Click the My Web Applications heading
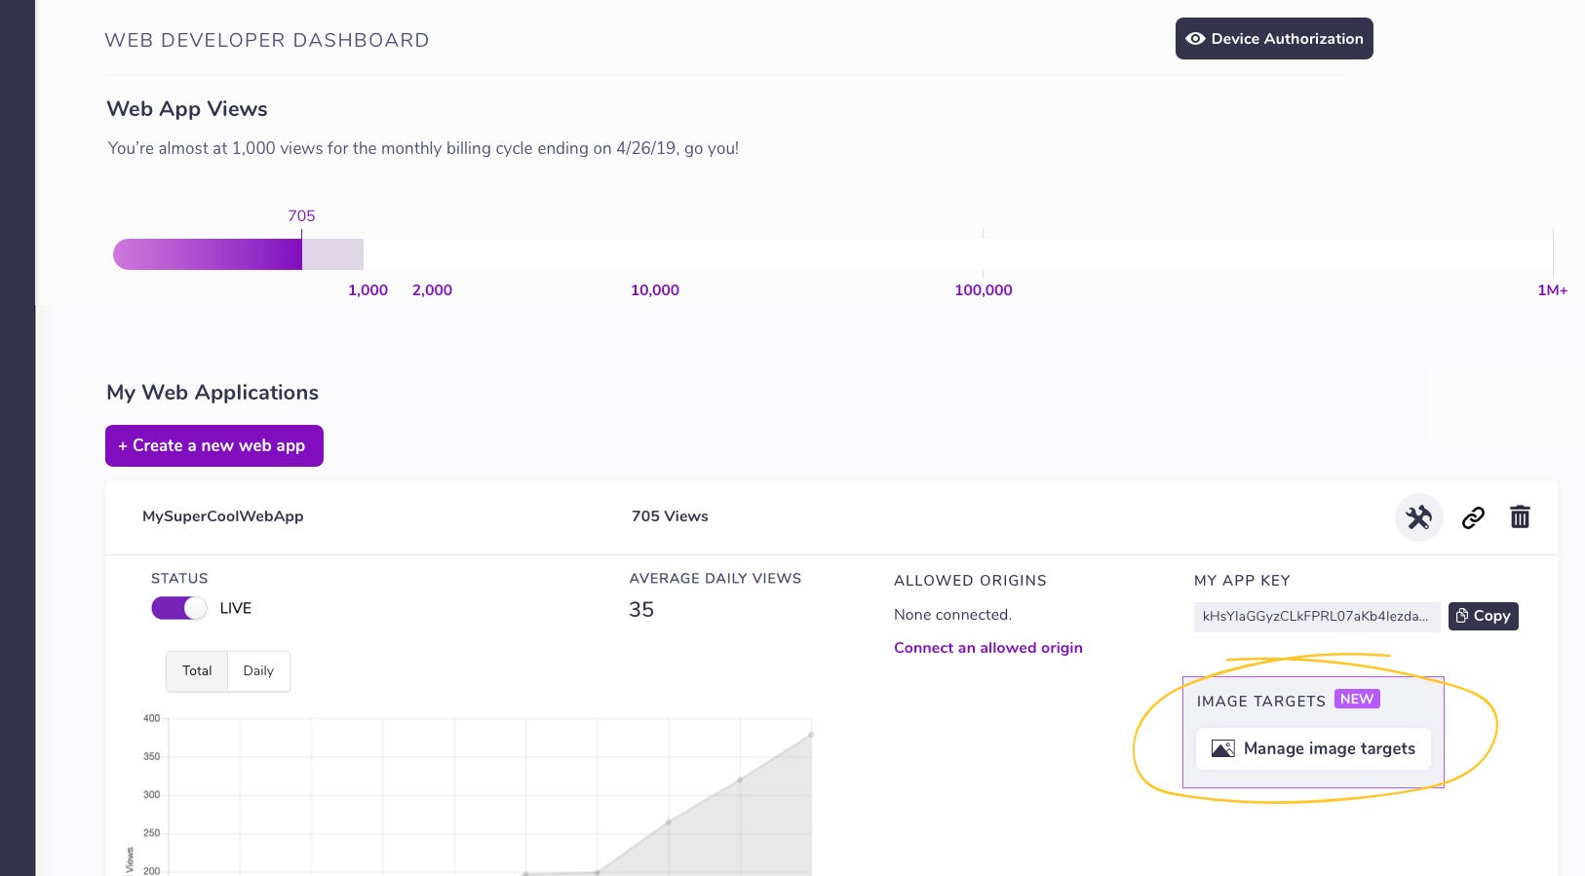 (x=213, y=393)
